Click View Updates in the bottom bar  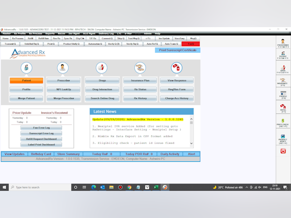15,154
